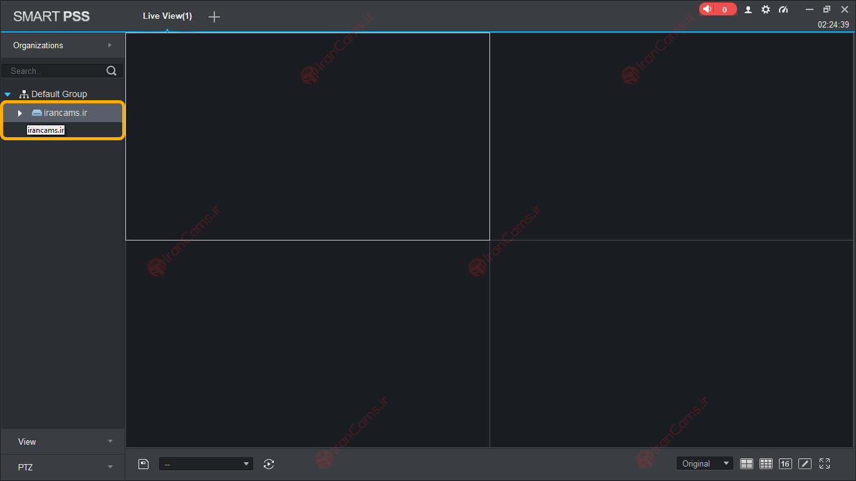
Task: Collapse the Default Group node
Action: pyautogui.click(x=8, y=95)
